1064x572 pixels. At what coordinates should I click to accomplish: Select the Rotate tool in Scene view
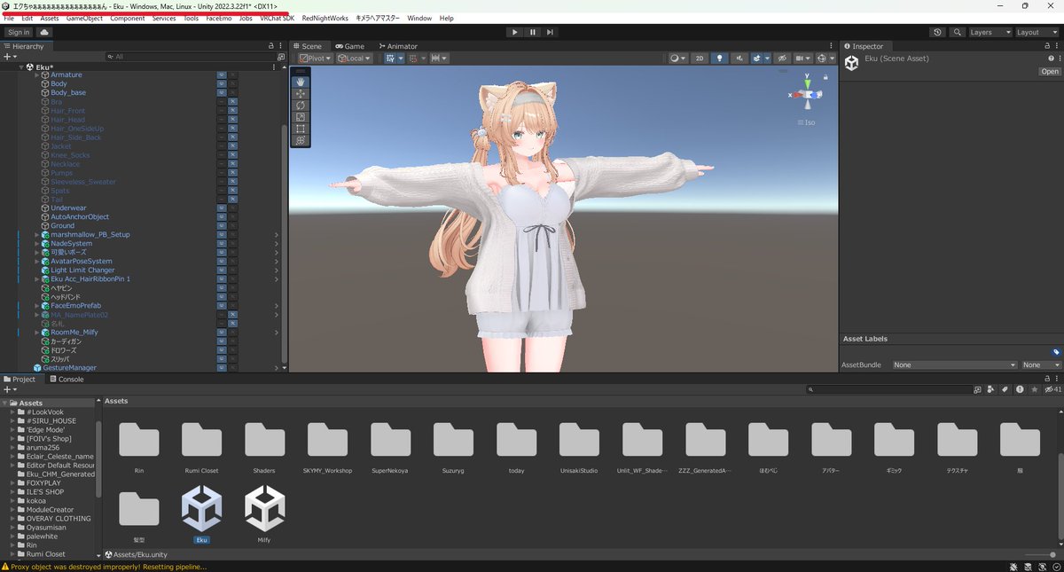coord(300,105)
